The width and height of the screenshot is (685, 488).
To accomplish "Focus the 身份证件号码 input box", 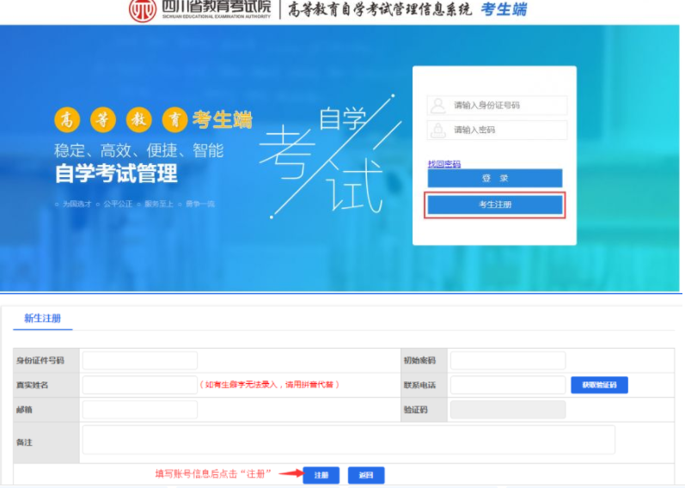I will click(x=140, y=361).
